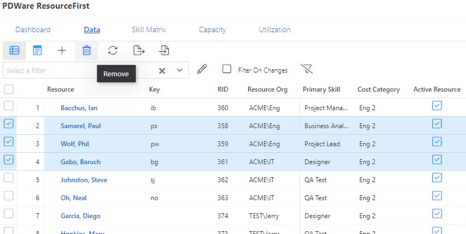Viewport: 466px width, 234px height.
Task: Check the row checkbox for Johnston, Steve
Action: [9, 178]
